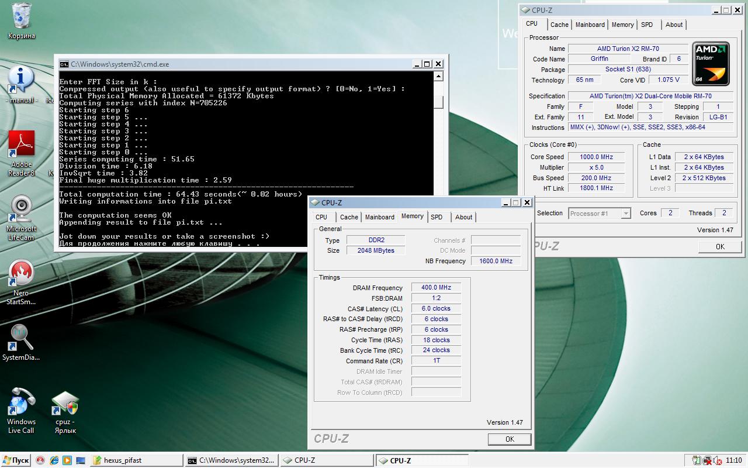Click the Opera icon in quick launch
The height and width of the screenshot is (468, 748).
coord(40,460)
